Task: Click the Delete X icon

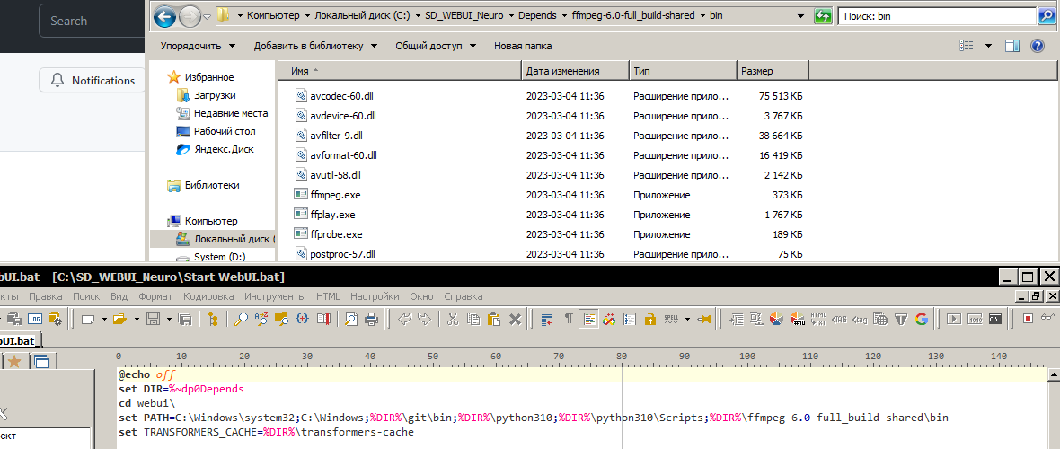Action: pos(515,319)
